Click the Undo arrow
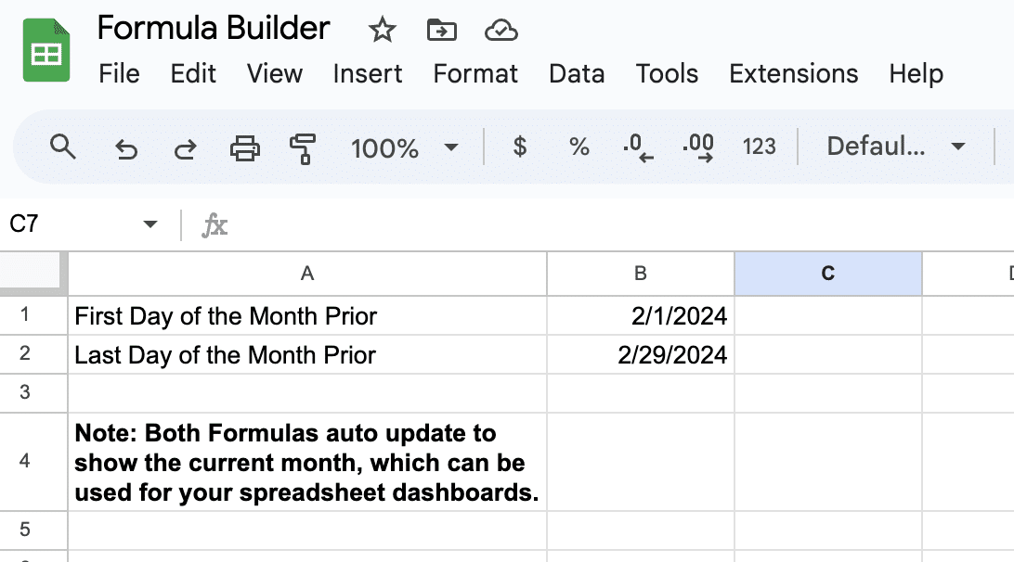The image size is (1014, 562). tap(125, 147)
